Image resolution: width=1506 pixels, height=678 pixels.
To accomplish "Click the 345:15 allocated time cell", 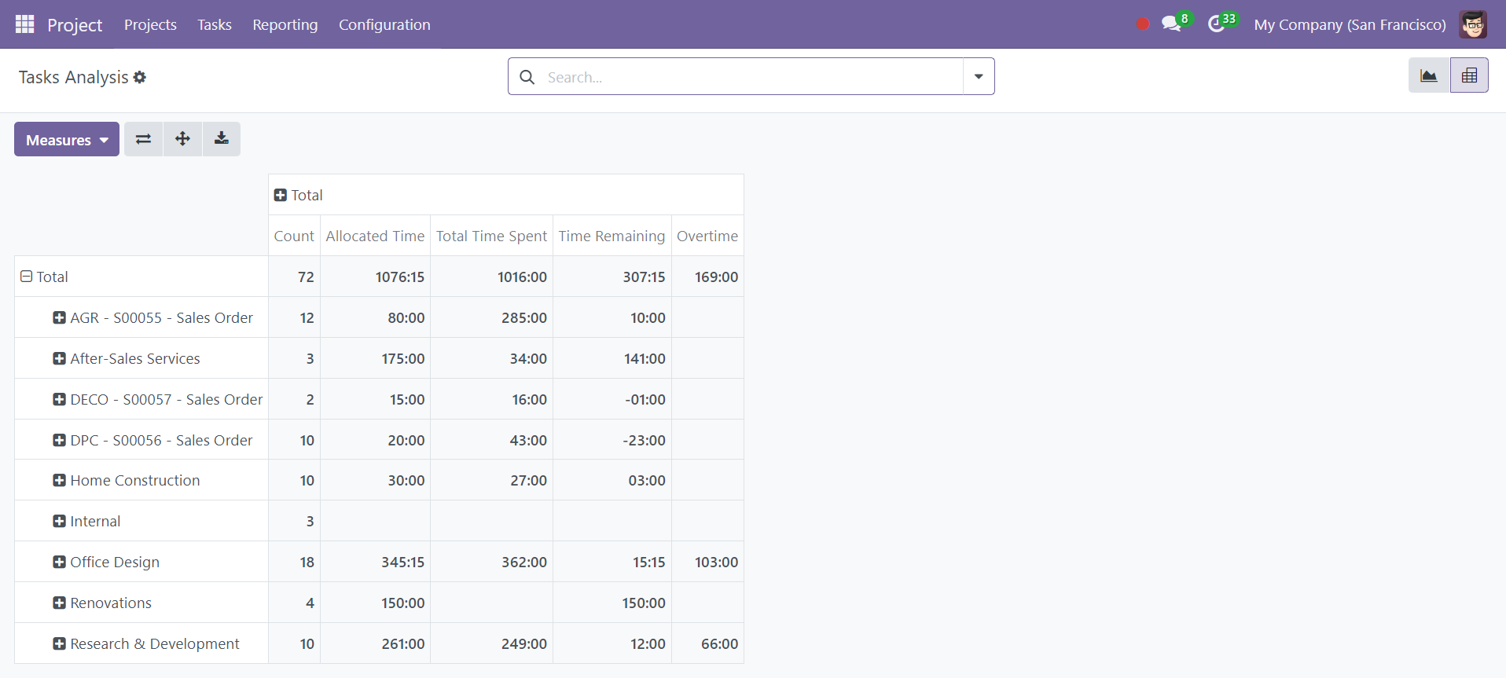I will [x=375, y=562].
